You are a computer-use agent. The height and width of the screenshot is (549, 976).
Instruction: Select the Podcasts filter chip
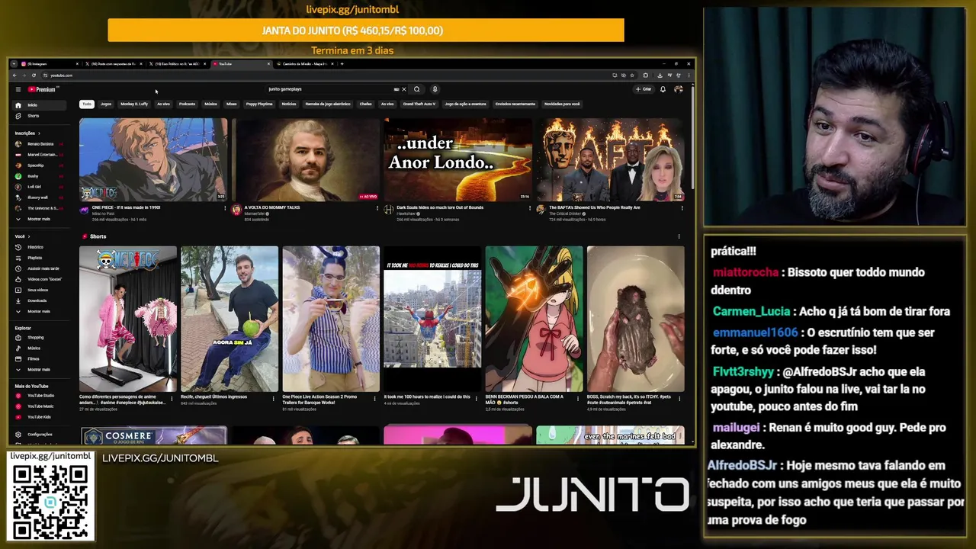[187, 104]
